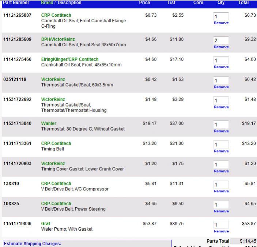The height and width of the screenshot is (247, 257).
Task: Click the ElringKlinger/CRP-Contitech brand link
Action: [x=69, y=59]
